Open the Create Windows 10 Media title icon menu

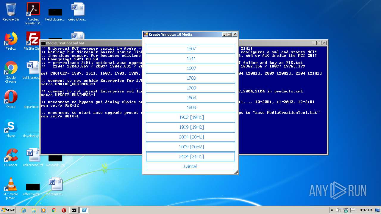(146, 34)
